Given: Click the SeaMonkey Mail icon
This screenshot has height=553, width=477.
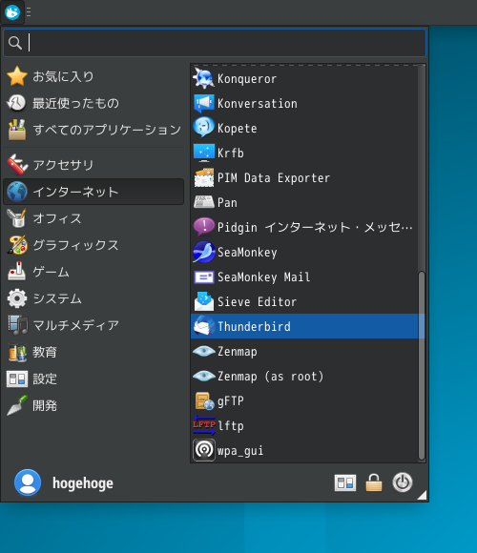Looking at the screenshot, I should point(203,276).
